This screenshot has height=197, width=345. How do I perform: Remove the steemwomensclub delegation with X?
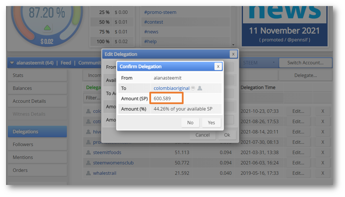323,163
